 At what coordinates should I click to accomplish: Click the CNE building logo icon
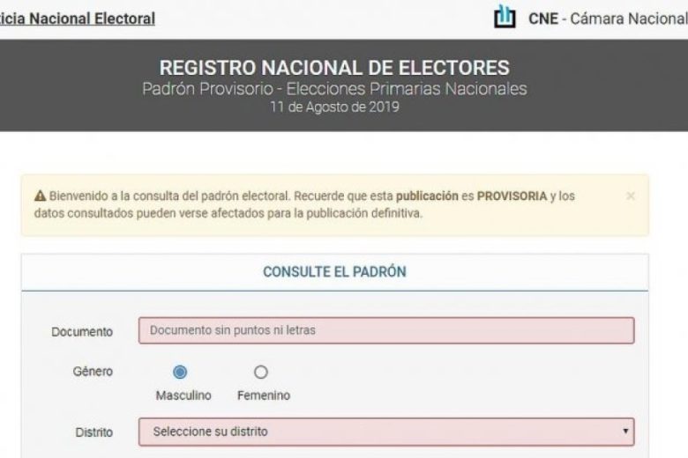(505, 17)
